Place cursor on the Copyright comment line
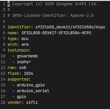 (x=53, y=4)
